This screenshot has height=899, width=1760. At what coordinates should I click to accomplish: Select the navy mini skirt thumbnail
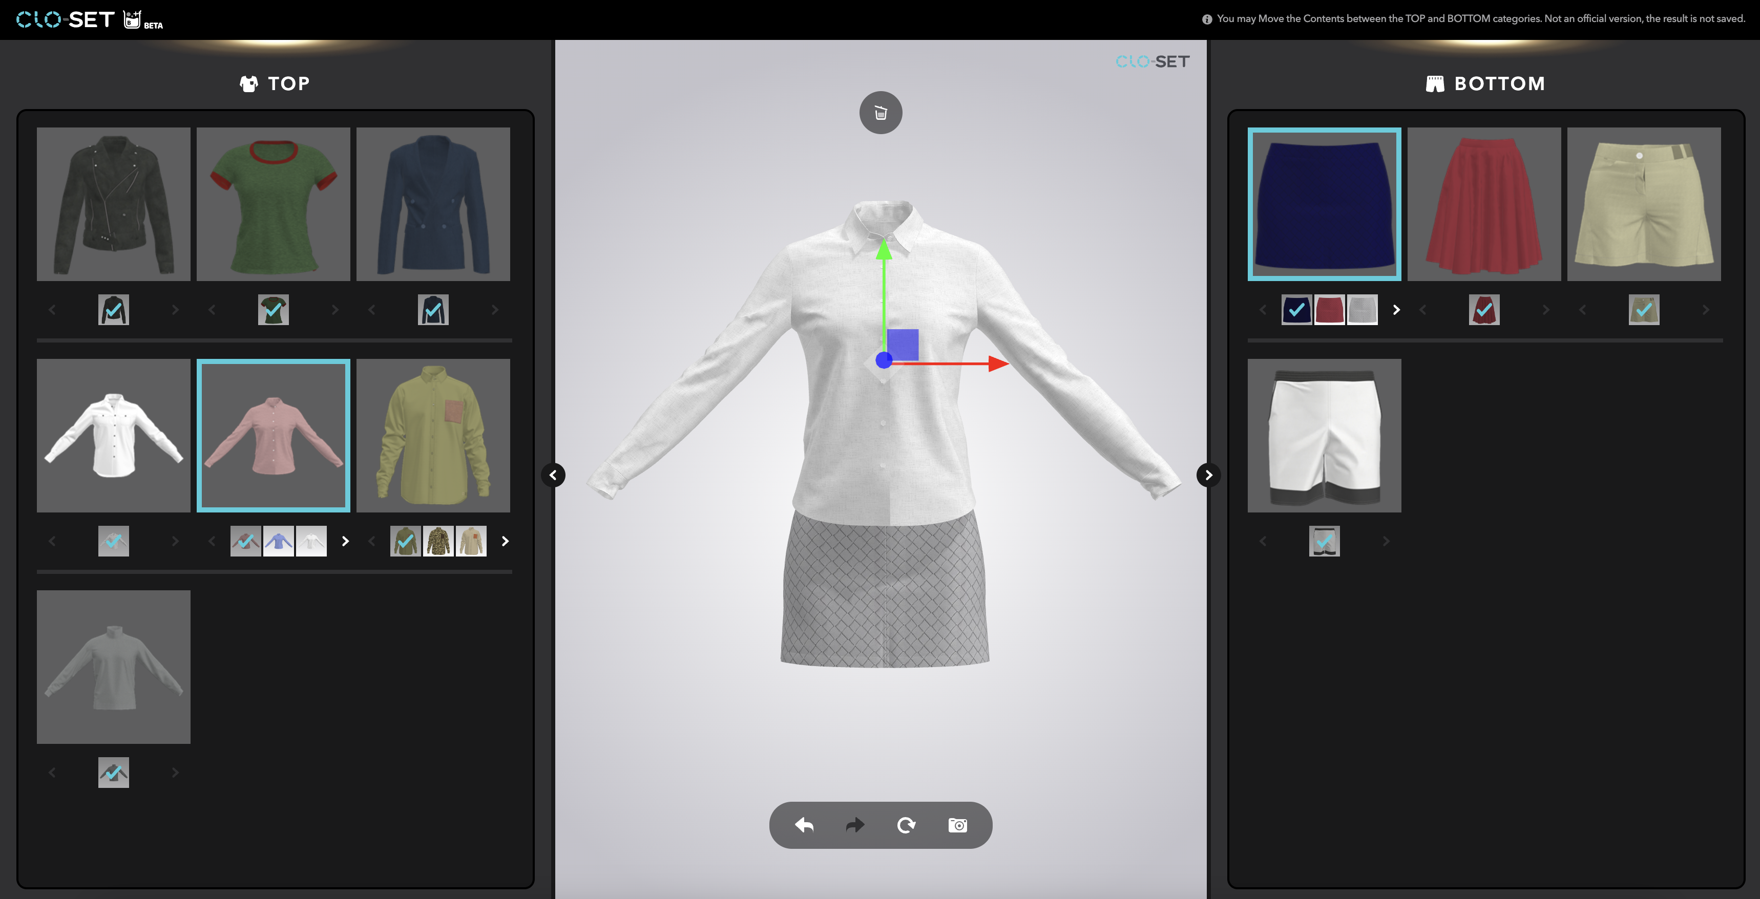coord(1324,204)
